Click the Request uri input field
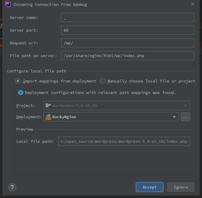Screen dimensions: 202x198 (127, 43)
